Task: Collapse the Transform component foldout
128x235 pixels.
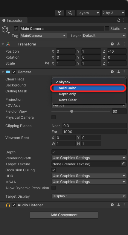Action: point(3,44)
